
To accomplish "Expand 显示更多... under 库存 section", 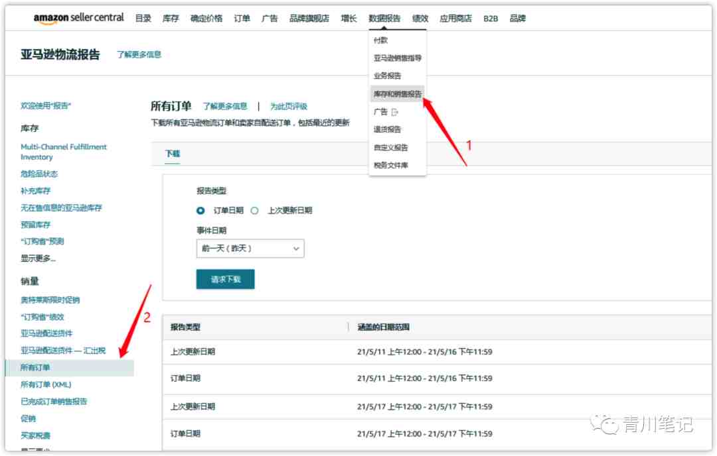I will coord(38,258).
